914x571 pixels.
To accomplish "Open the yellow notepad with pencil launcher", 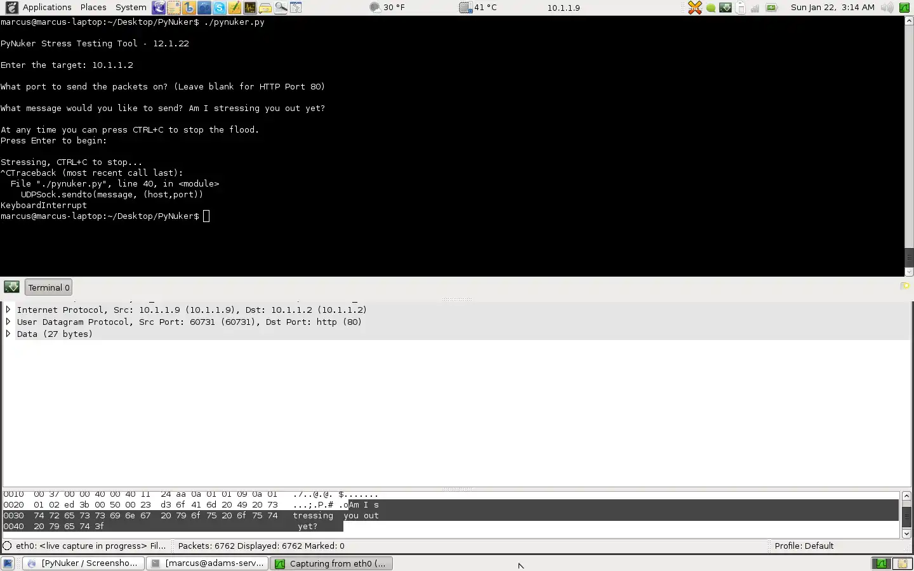I will (x=235, y=8).
